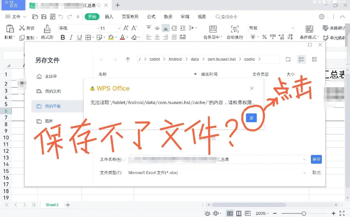
Task: Click 是 to confirm the WPS warning
Action: [x=251, y=117]
